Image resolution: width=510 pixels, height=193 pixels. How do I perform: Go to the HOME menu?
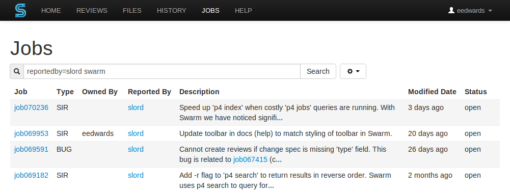click(51, 10)
